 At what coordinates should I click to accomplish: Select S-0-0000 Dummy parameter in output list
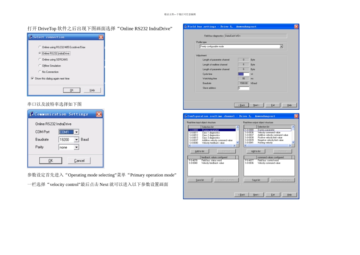(268, 130)
